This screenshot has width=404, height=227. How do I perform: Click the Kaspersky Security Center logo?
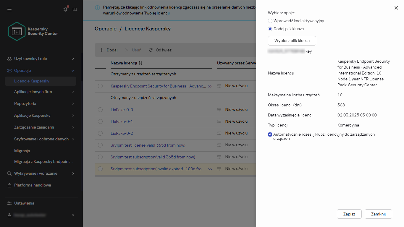click(33, 31)
